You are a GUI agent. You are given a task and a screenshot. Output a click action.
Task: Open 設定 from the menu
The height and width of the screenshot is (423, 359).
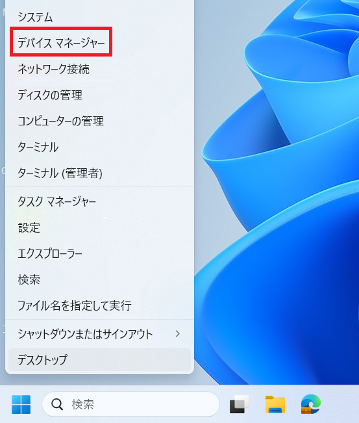click(x=99, y=227)
